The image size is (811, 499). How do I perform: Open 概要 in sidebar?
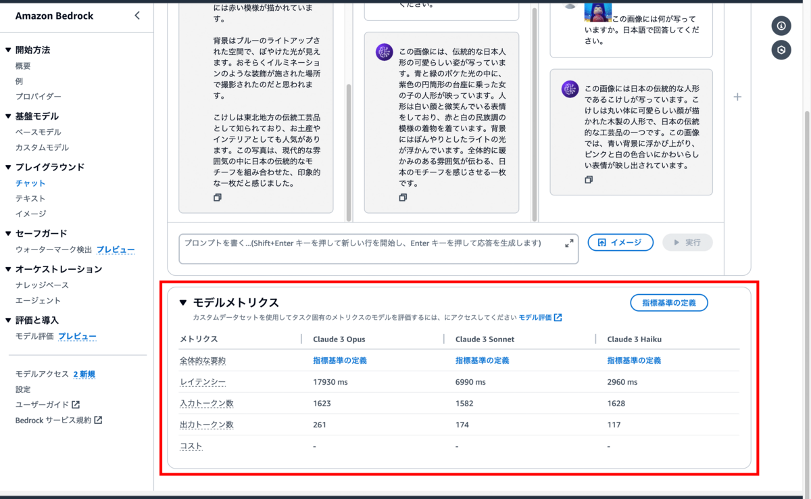(x=23, y=66)
